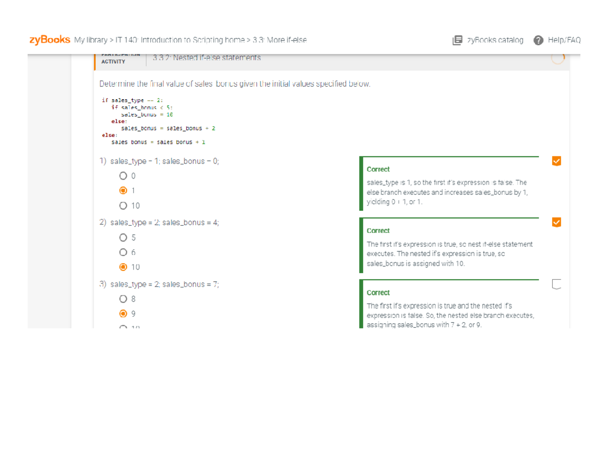Click the zyBooks catalog text link

point(495,40)
